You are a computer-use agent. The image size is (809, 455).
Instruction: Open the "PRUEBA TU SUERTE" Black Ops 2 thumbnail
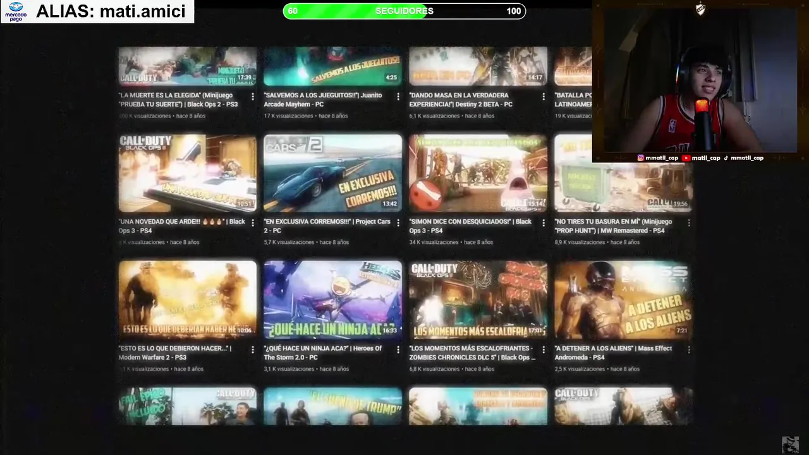point(188,66)
